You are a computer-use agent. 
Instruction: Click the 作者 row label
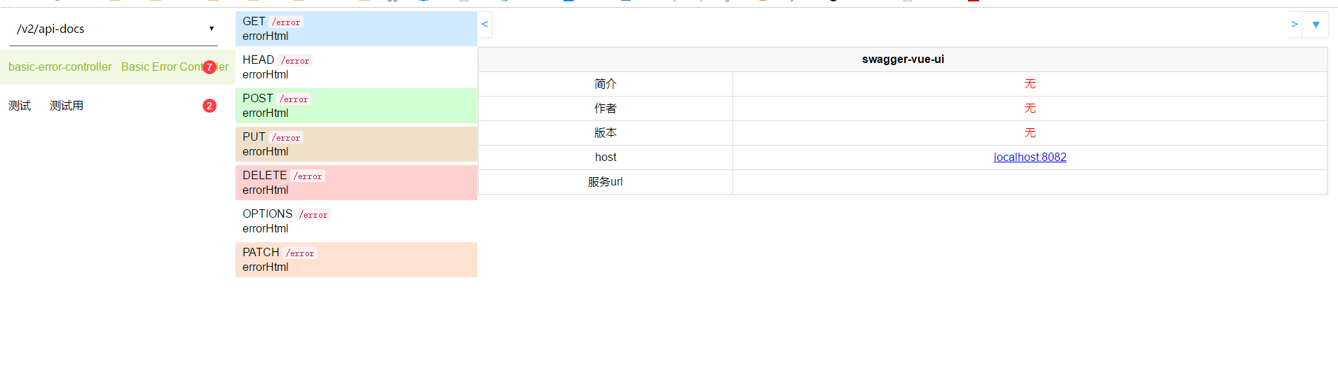[606, 108]
